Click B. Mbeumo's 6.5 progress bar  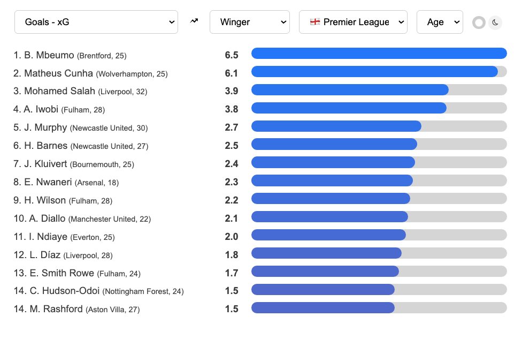pyautogui.click(x=379, y=54)
